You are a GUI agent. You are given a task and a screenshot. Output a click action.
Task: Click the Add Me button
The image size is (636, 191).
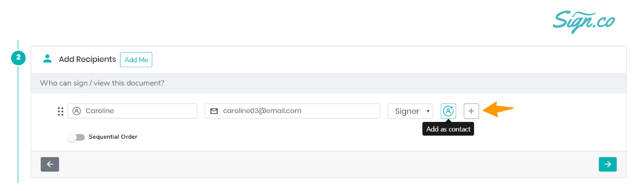(136, 59)
